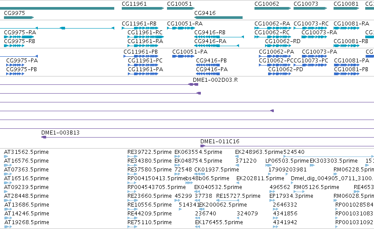
Task: Click protein CG10081-PB
Action: [x=347, y=74]
